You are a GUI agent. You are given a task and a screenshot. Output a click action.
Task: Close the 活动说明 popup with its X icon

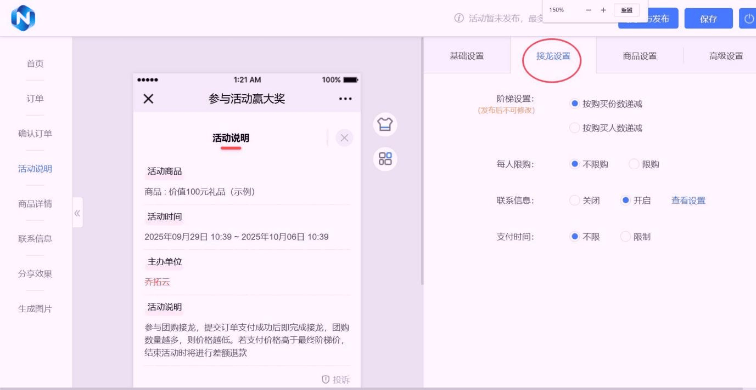pos(344,137)
